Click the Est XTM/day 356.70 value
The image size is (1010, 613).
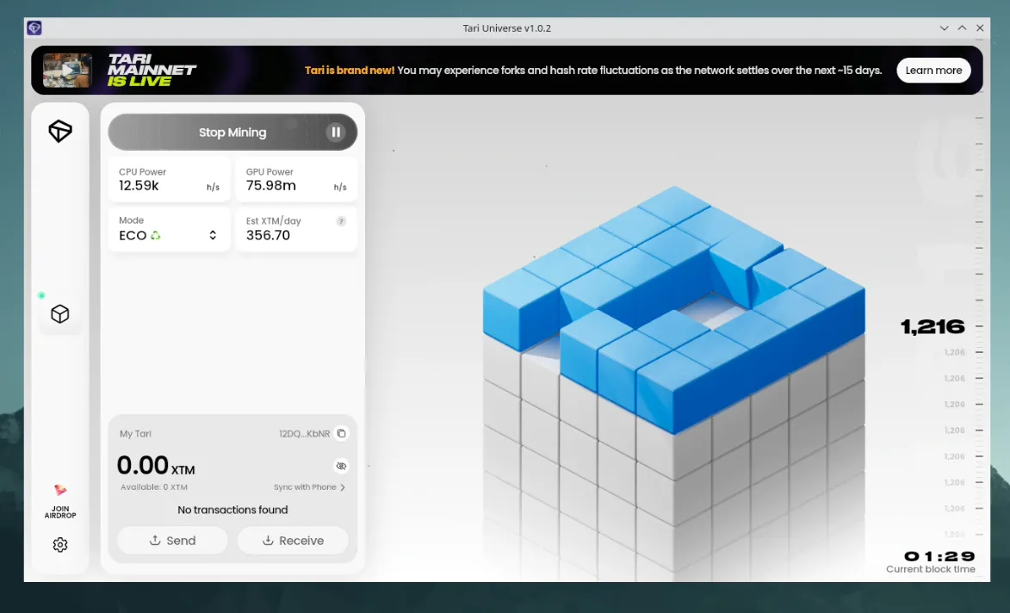pos(268,235)
